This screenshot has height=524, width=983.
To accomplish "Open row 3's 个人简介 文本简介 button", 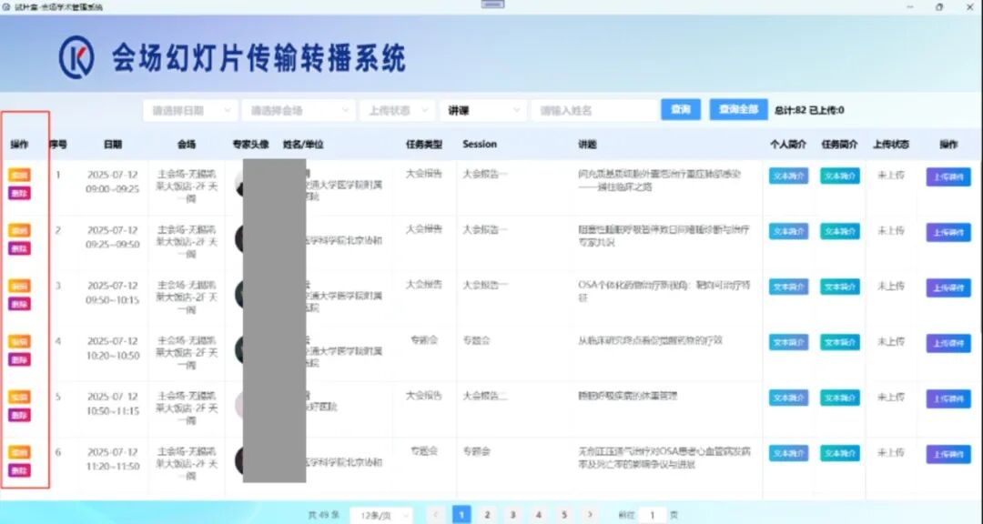I will 788,287.
